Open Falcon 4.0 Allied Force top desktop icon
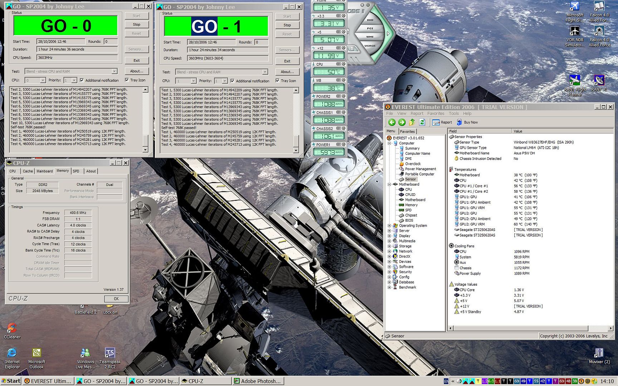618x386 pixels. 599,12
